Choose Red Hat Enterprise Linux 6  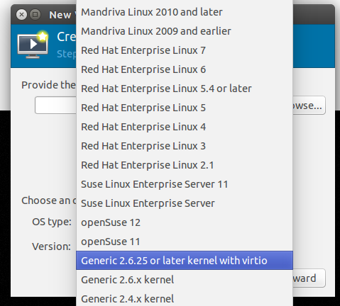[x=185, y=69]
